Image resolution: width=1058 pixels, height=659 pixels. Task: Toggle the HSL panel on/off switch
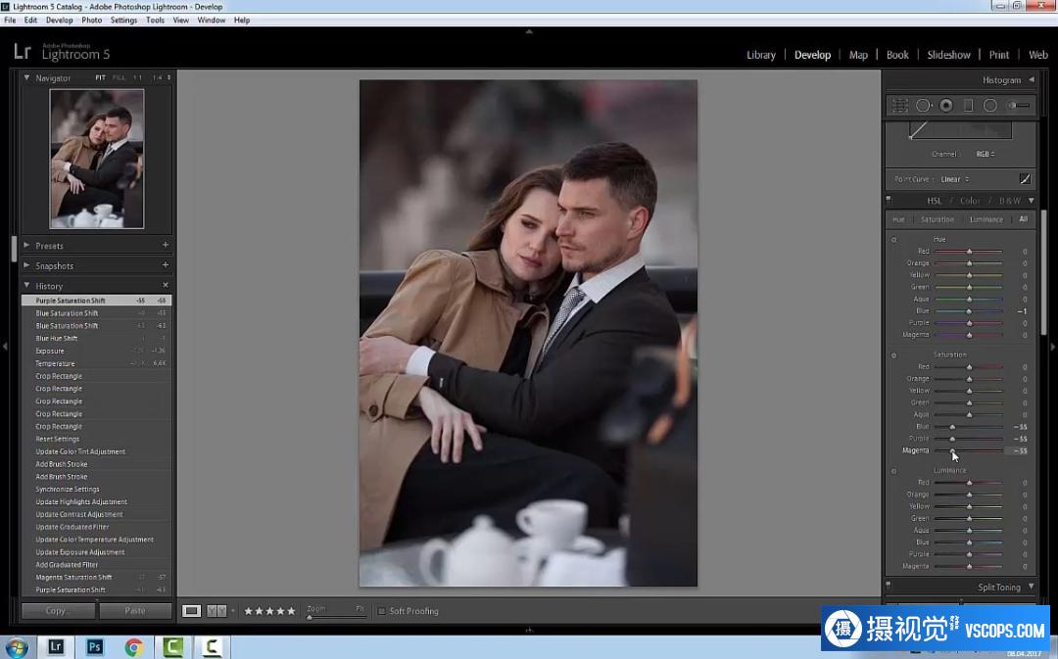tap(889, 200)
